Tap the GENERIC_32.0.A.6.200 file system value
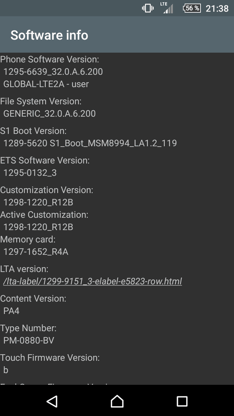The height and width of the screenshot is (416, 234). point(49,114)
